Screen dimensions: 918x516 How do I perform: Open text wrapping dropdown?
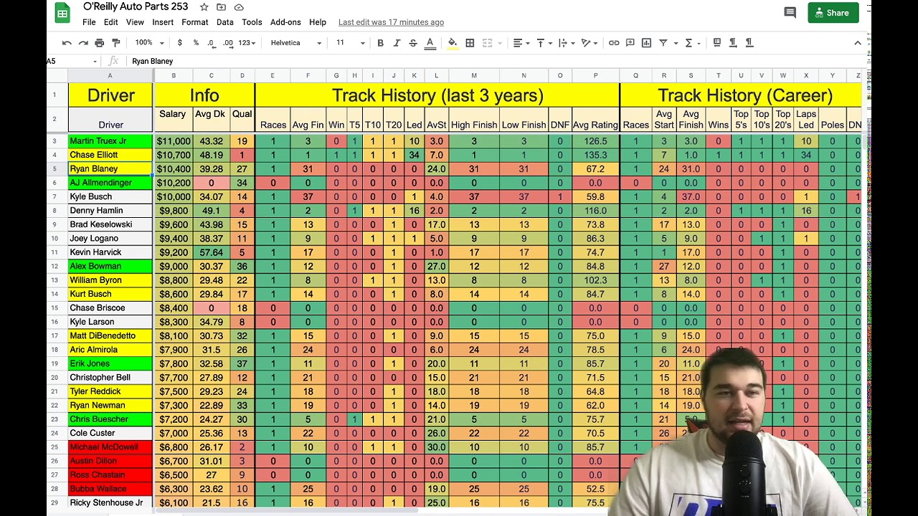(x=565, y=43)
